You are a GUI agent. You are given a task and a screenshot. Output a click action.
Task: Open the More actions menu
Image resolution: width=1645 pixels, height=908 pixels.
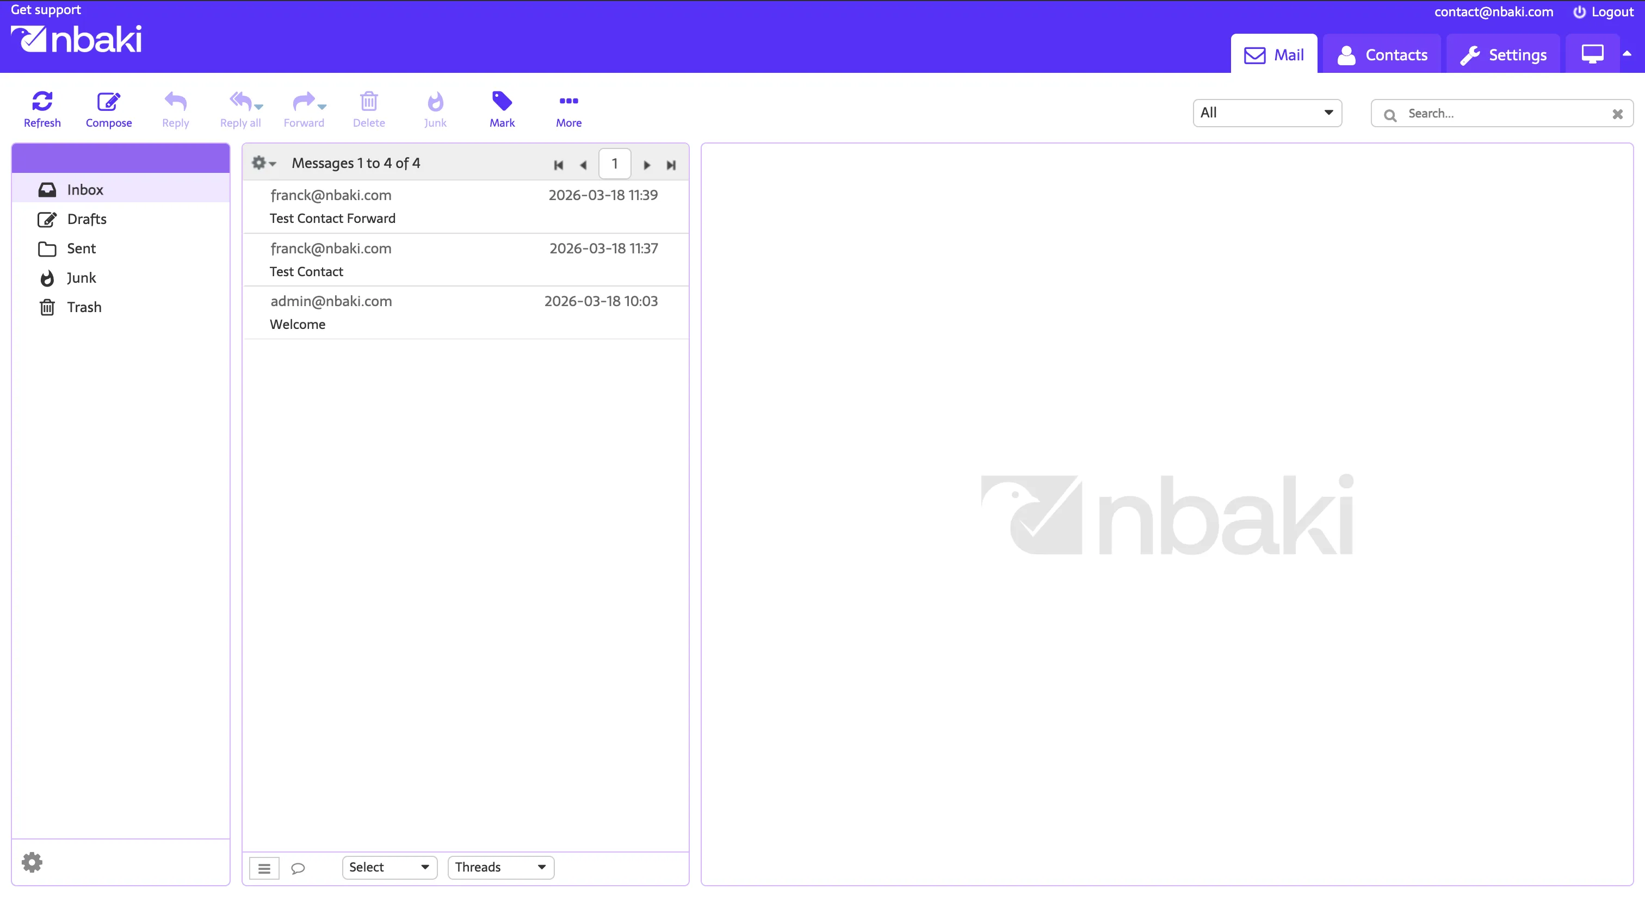click(x=568, y=109)
